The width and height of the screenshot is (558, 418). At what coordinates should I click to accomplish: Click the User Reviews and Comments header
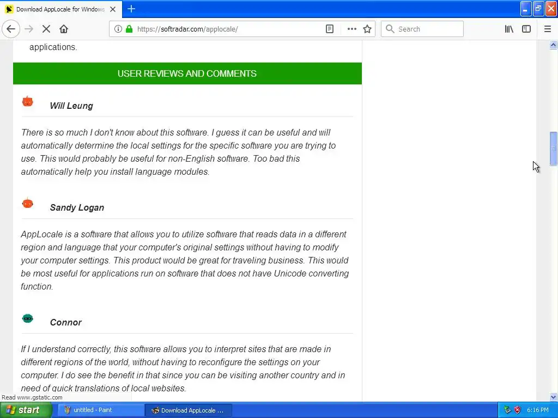point(187,73)
